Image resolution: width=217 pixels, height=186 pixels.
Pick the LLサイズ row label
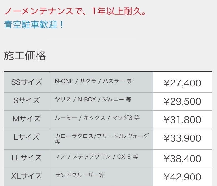click(x=27, y=158)
